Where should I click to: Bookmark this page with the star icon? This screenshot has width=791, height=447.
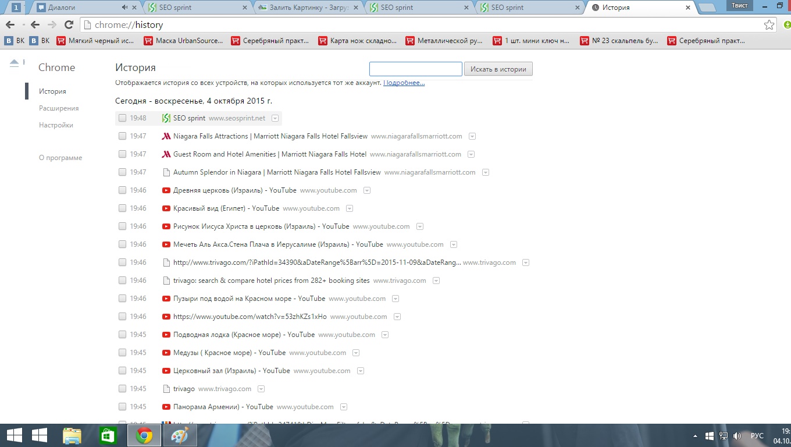tap(769, 25)
